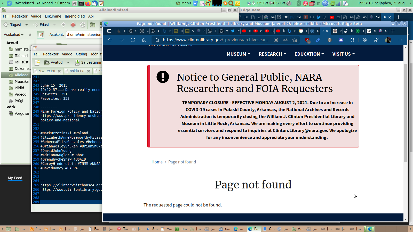Toggle location text entry mode button

point(41,35)
